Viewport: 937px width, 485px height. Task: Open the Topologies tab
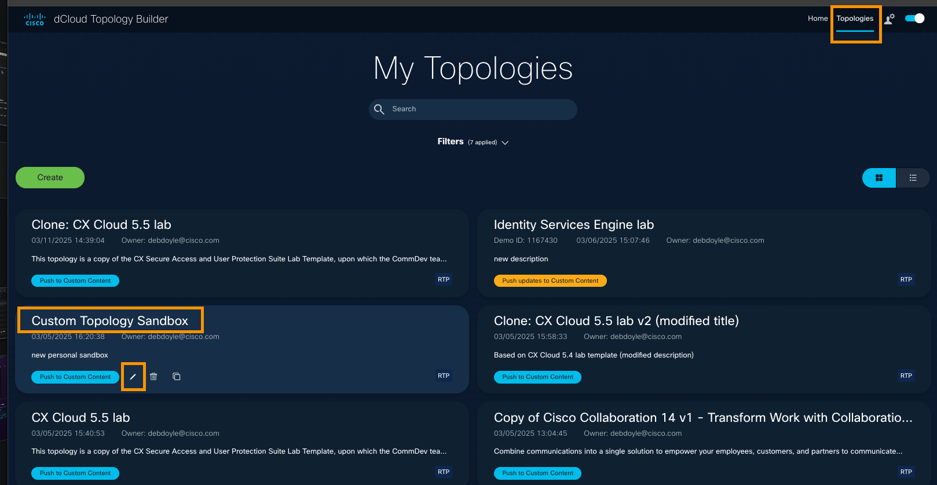click(x=855, y=19)
